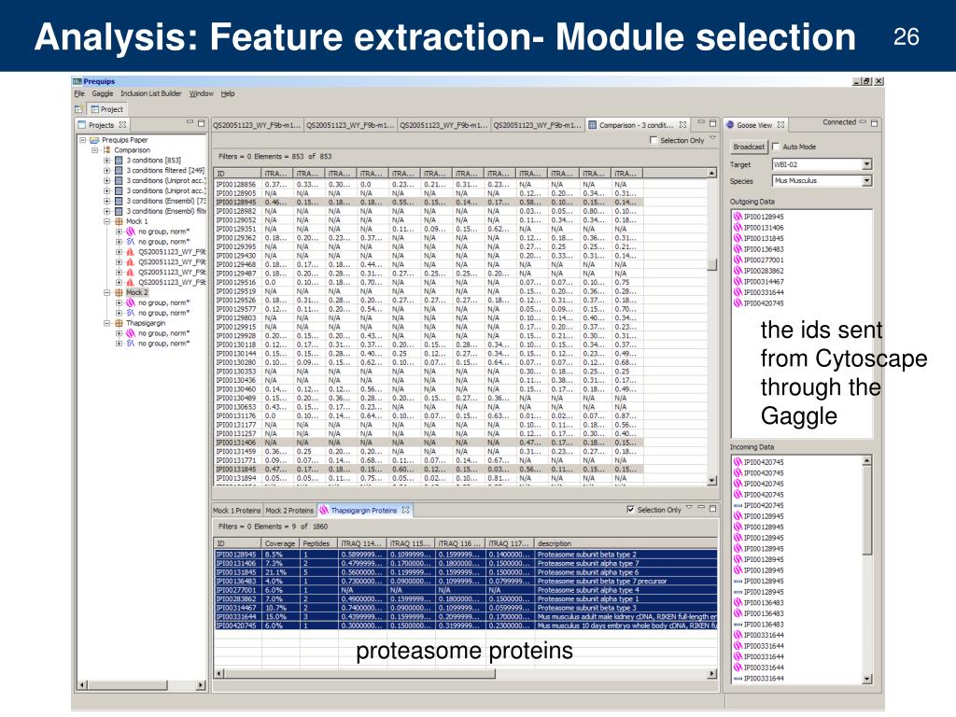This screenshot has width=956, height=717.
Task: Click the Mock 1 grid icon
Action: click(x=119, y=221)
